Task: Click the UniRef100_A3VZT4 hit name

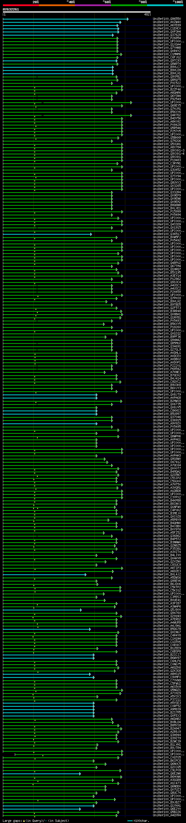Action: (x=167, y=552)
